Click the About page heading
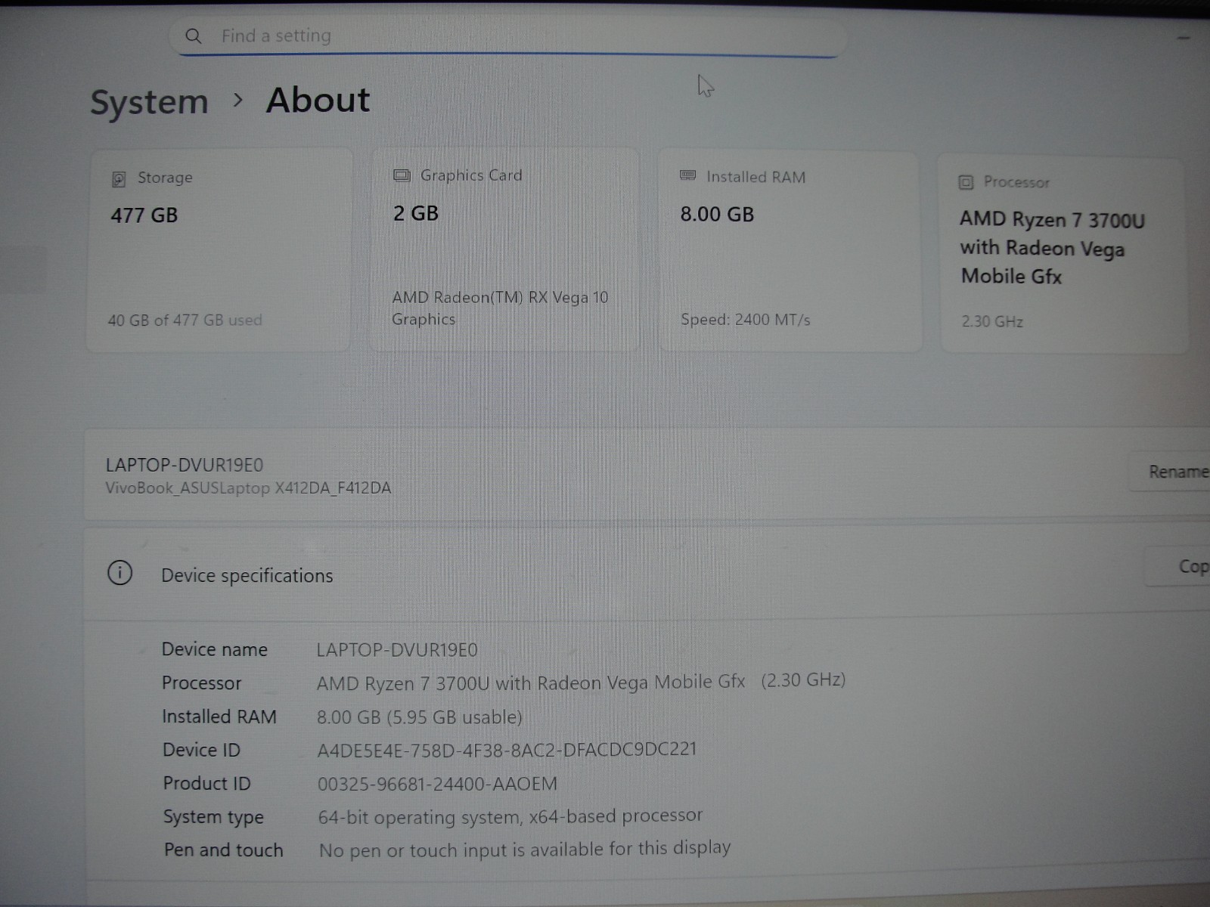The height and width of the screenshot is (907, 1210). 318,100
